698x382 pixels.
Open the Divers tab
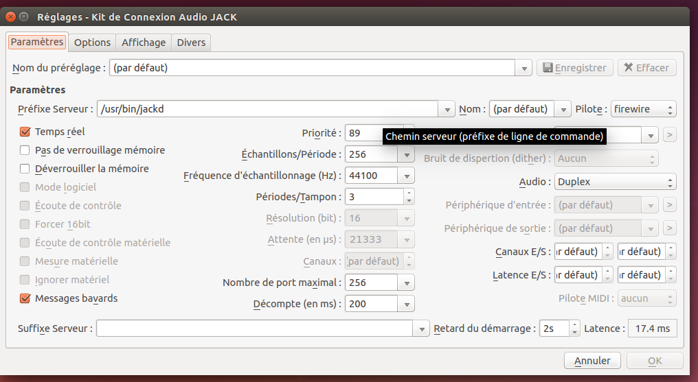[191, 43]
